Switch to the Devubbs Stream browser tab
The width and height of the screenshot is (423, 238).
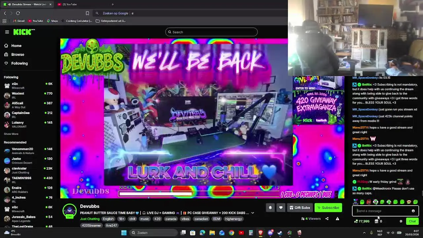click(27, 4)
